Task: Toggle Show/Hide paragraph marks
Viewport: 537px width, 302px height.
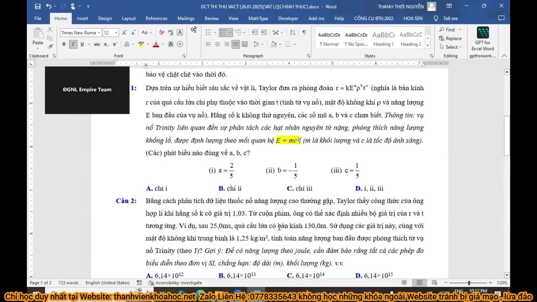Action: 304,33
